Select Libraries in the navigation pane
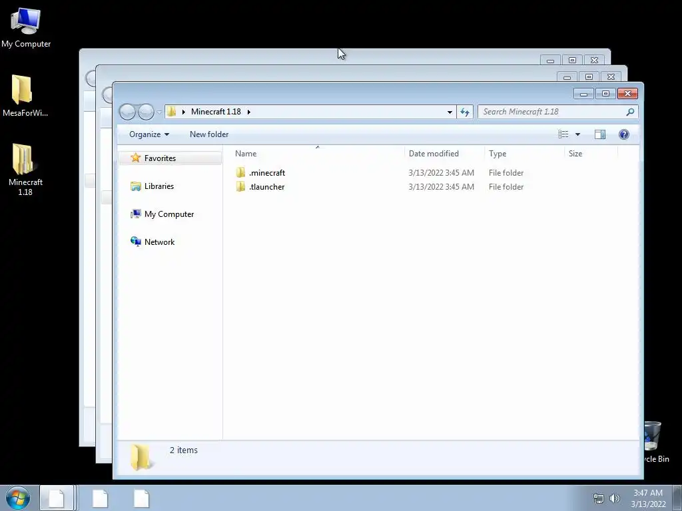682x511 pixels. 159,186
